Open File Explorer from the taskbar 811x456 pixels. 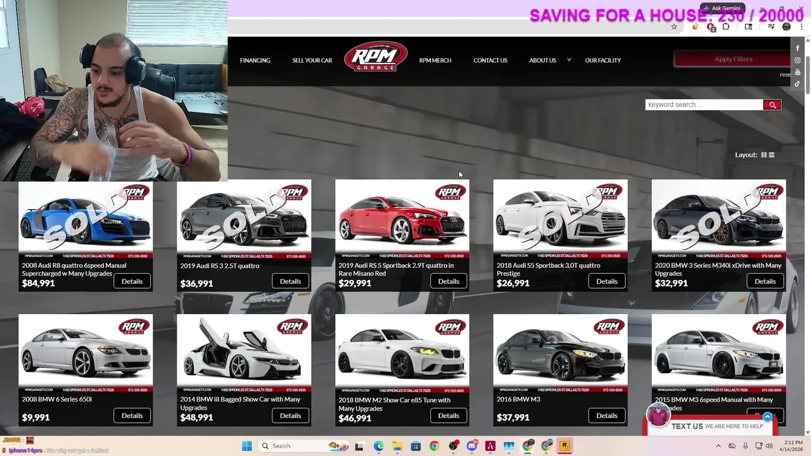click(x=397, y=446)
